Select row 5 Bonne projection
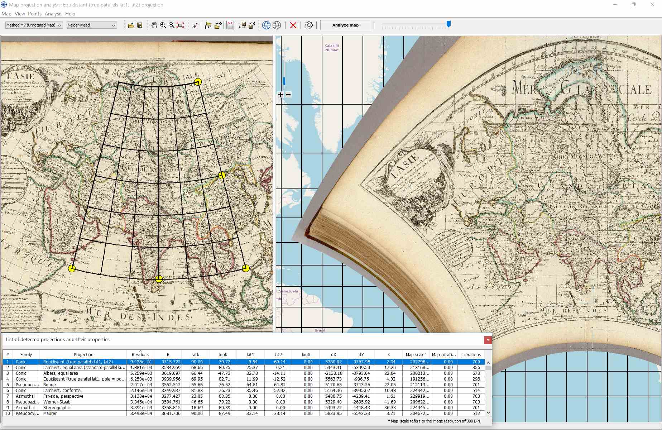The height and width of the screenshot is (430, 662). pyautogui.click(x=244, y=385)
